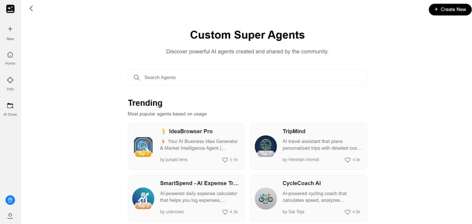This screenshot has width=472, height=224.
Task: Go to Home in sidebar
Action: click(x=10, y=57)
